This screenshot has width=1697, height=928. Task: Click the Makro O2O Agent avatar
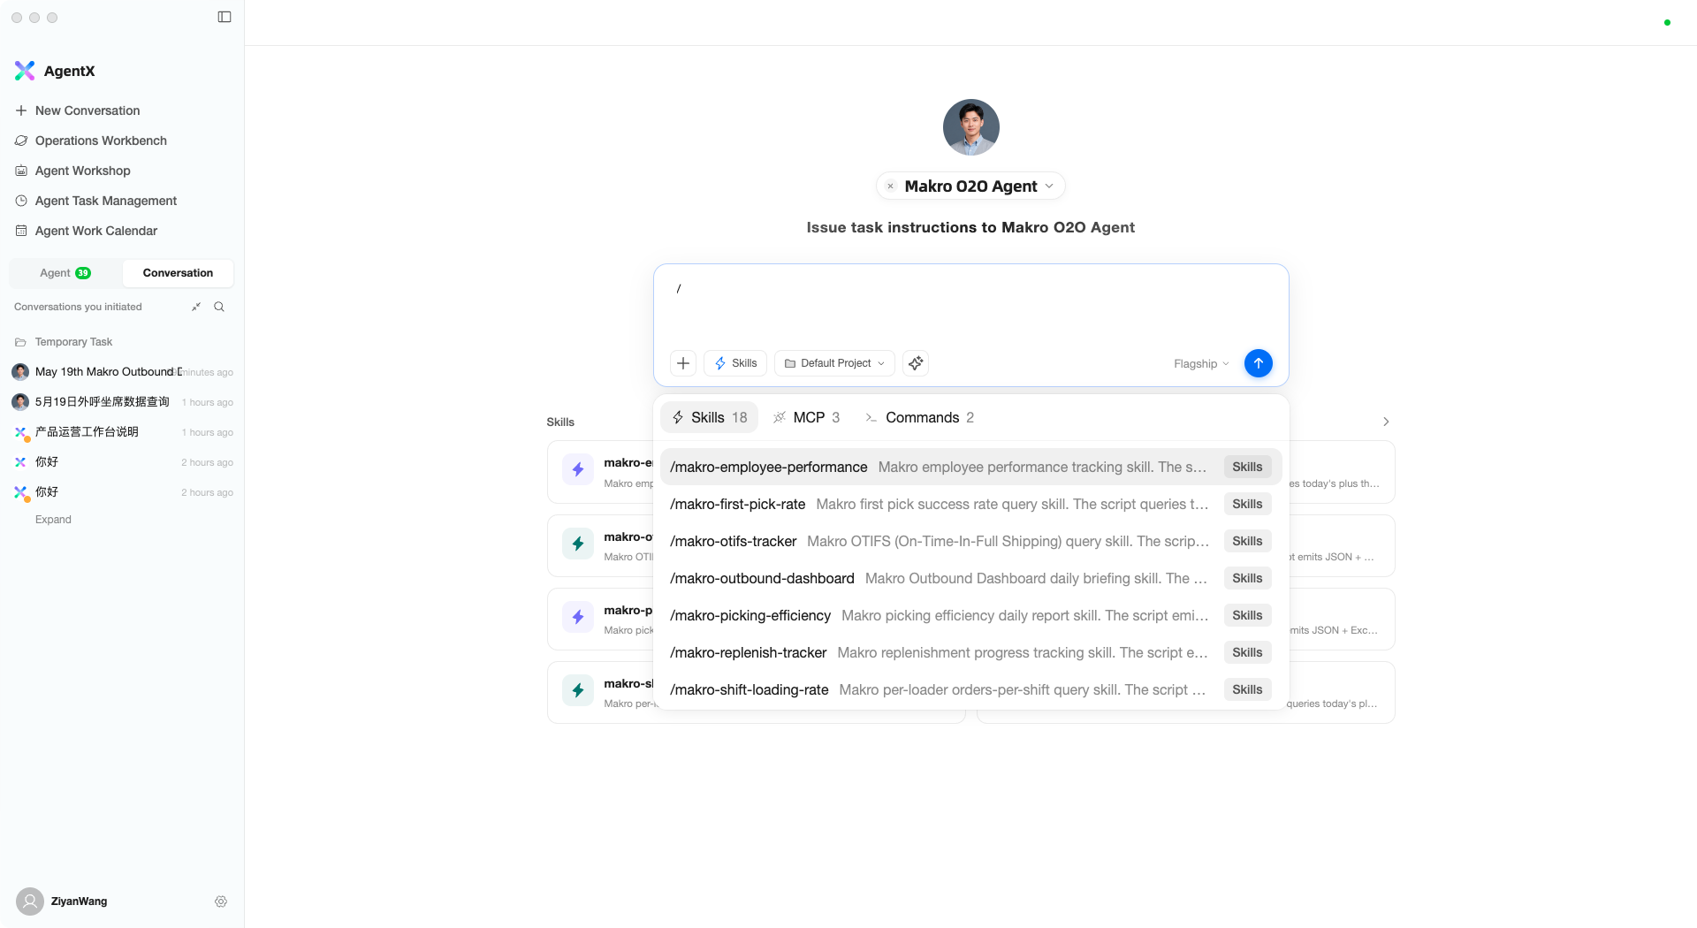pyautogui.click(x=970, y=127)
